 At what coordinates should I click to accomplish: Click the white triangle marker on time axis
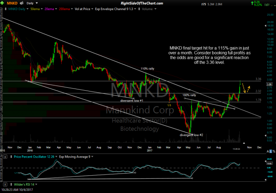tap(244, 143)
